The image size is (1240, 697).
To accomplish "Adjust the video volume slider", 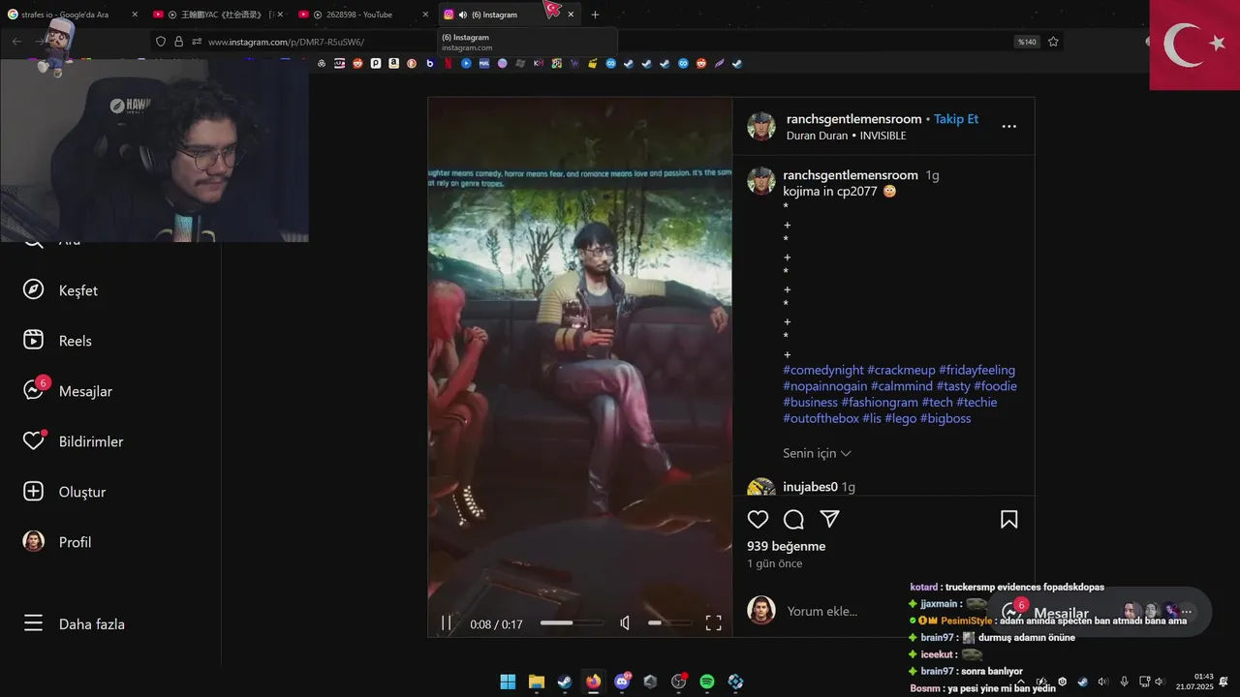I will [x=669, y=623].
